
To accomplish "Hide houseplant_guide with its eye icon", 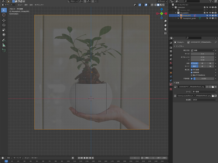I will coord(210,18).
